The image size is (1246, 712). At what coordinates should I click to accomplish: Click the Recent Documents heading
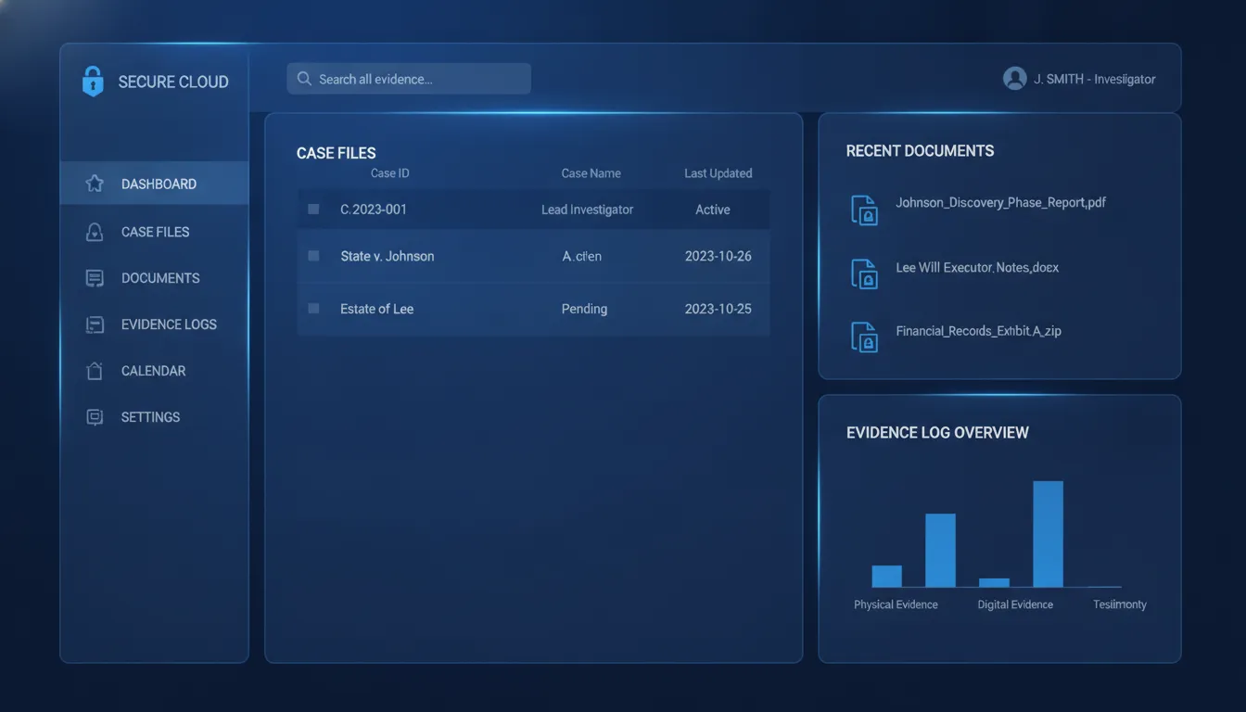coord(920,150)
